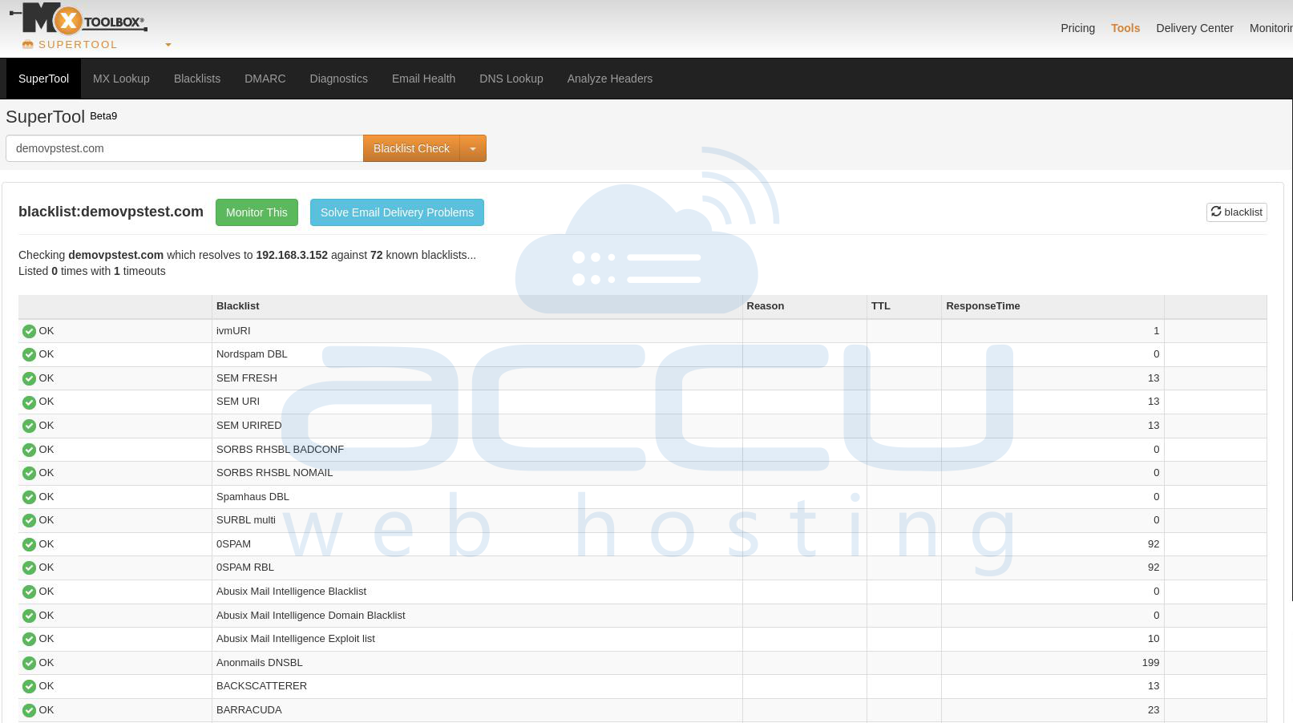1293x723 pixels.
Task: Click the OK check icon for SEM URI
Action: click(x=29, y=402)
